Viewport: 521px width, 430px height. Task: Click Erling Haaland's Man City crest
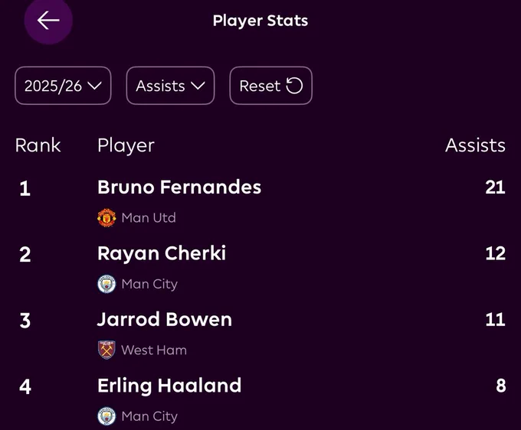[106, 416]
